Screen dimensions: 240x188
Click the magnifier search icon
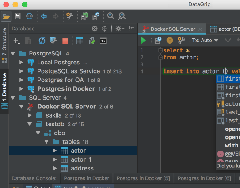[x=110, y=16]
